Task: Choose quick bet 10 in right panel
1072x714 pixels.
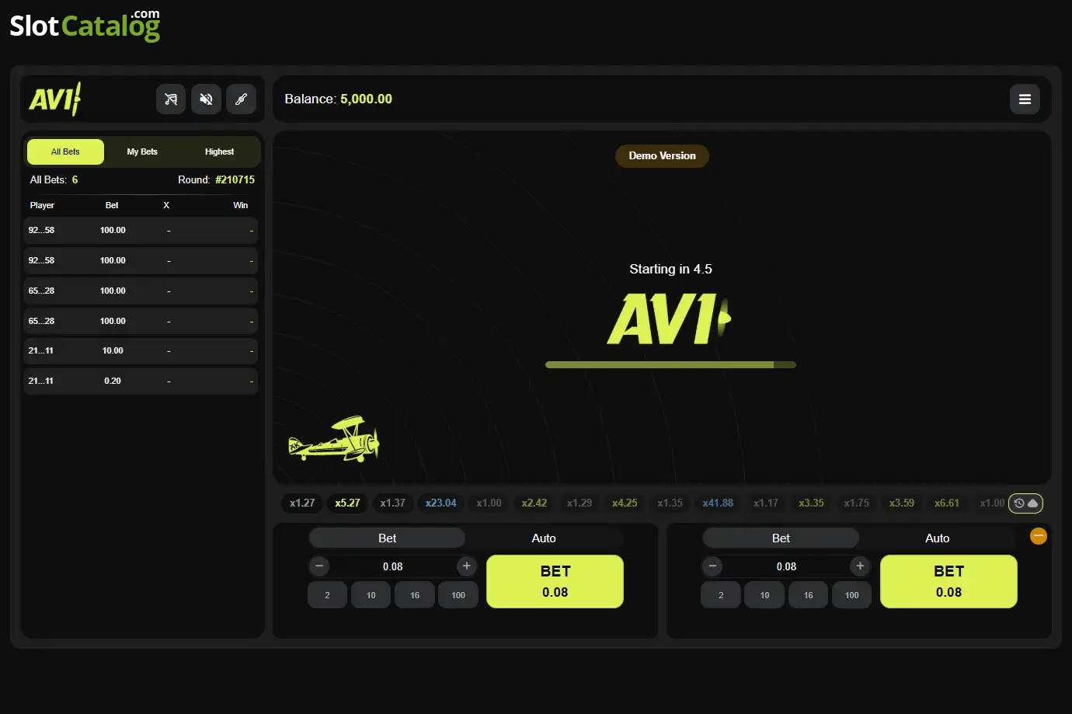Action: tap(764, 595)
